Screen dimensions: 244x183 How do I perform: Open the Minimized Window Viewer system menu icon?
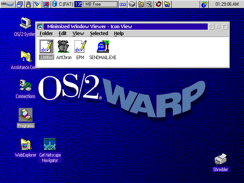click(x=40, y=27)
